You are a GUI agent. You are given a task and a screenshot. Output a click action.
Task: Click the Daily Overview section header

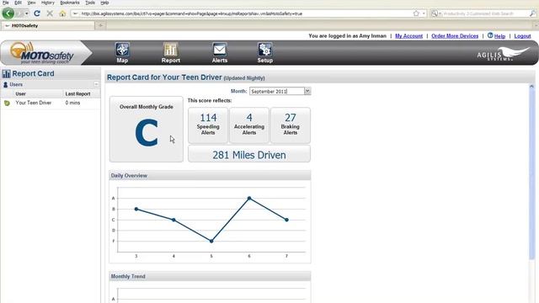coord(210,175)
